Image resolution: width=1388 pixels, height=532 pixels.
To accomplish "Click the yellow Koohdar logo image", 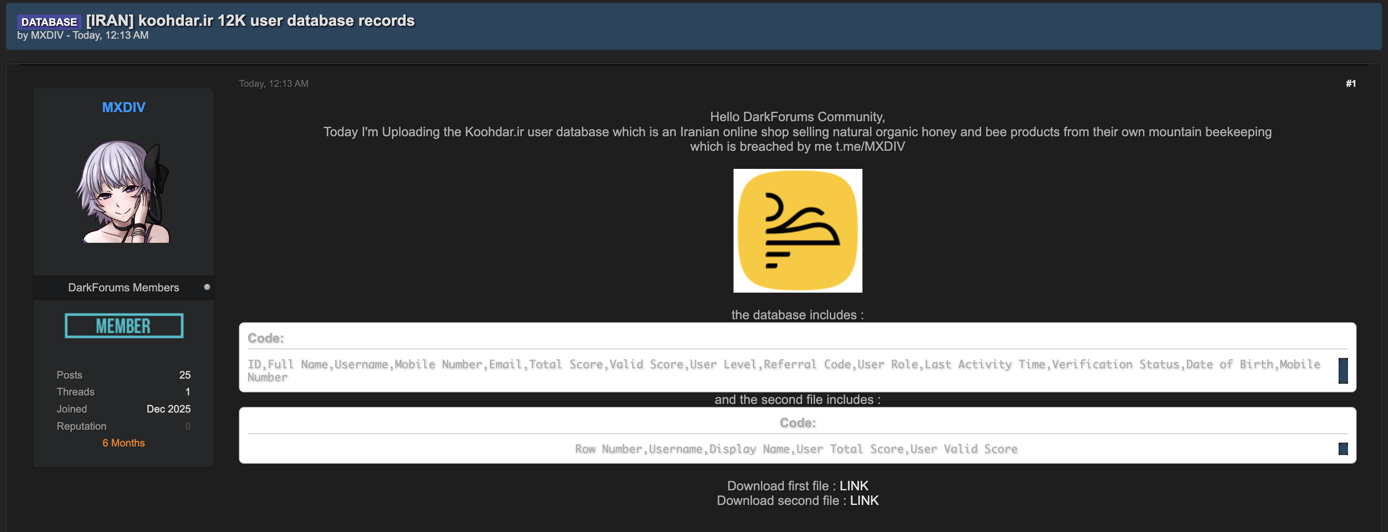I will [798, 231].
